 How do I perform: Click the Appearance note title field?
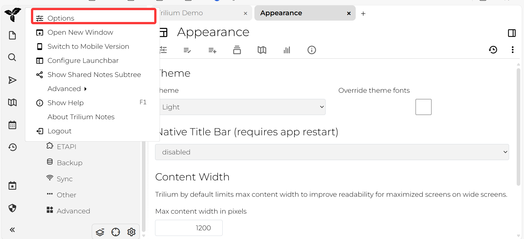coord(213,32)
